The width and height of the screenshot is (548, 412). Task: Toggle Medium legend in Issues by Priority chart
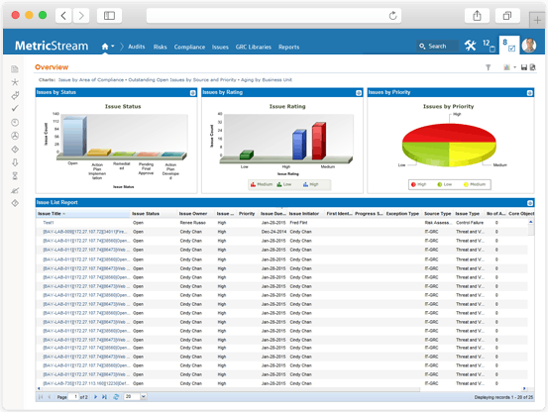tap(475, 184)
